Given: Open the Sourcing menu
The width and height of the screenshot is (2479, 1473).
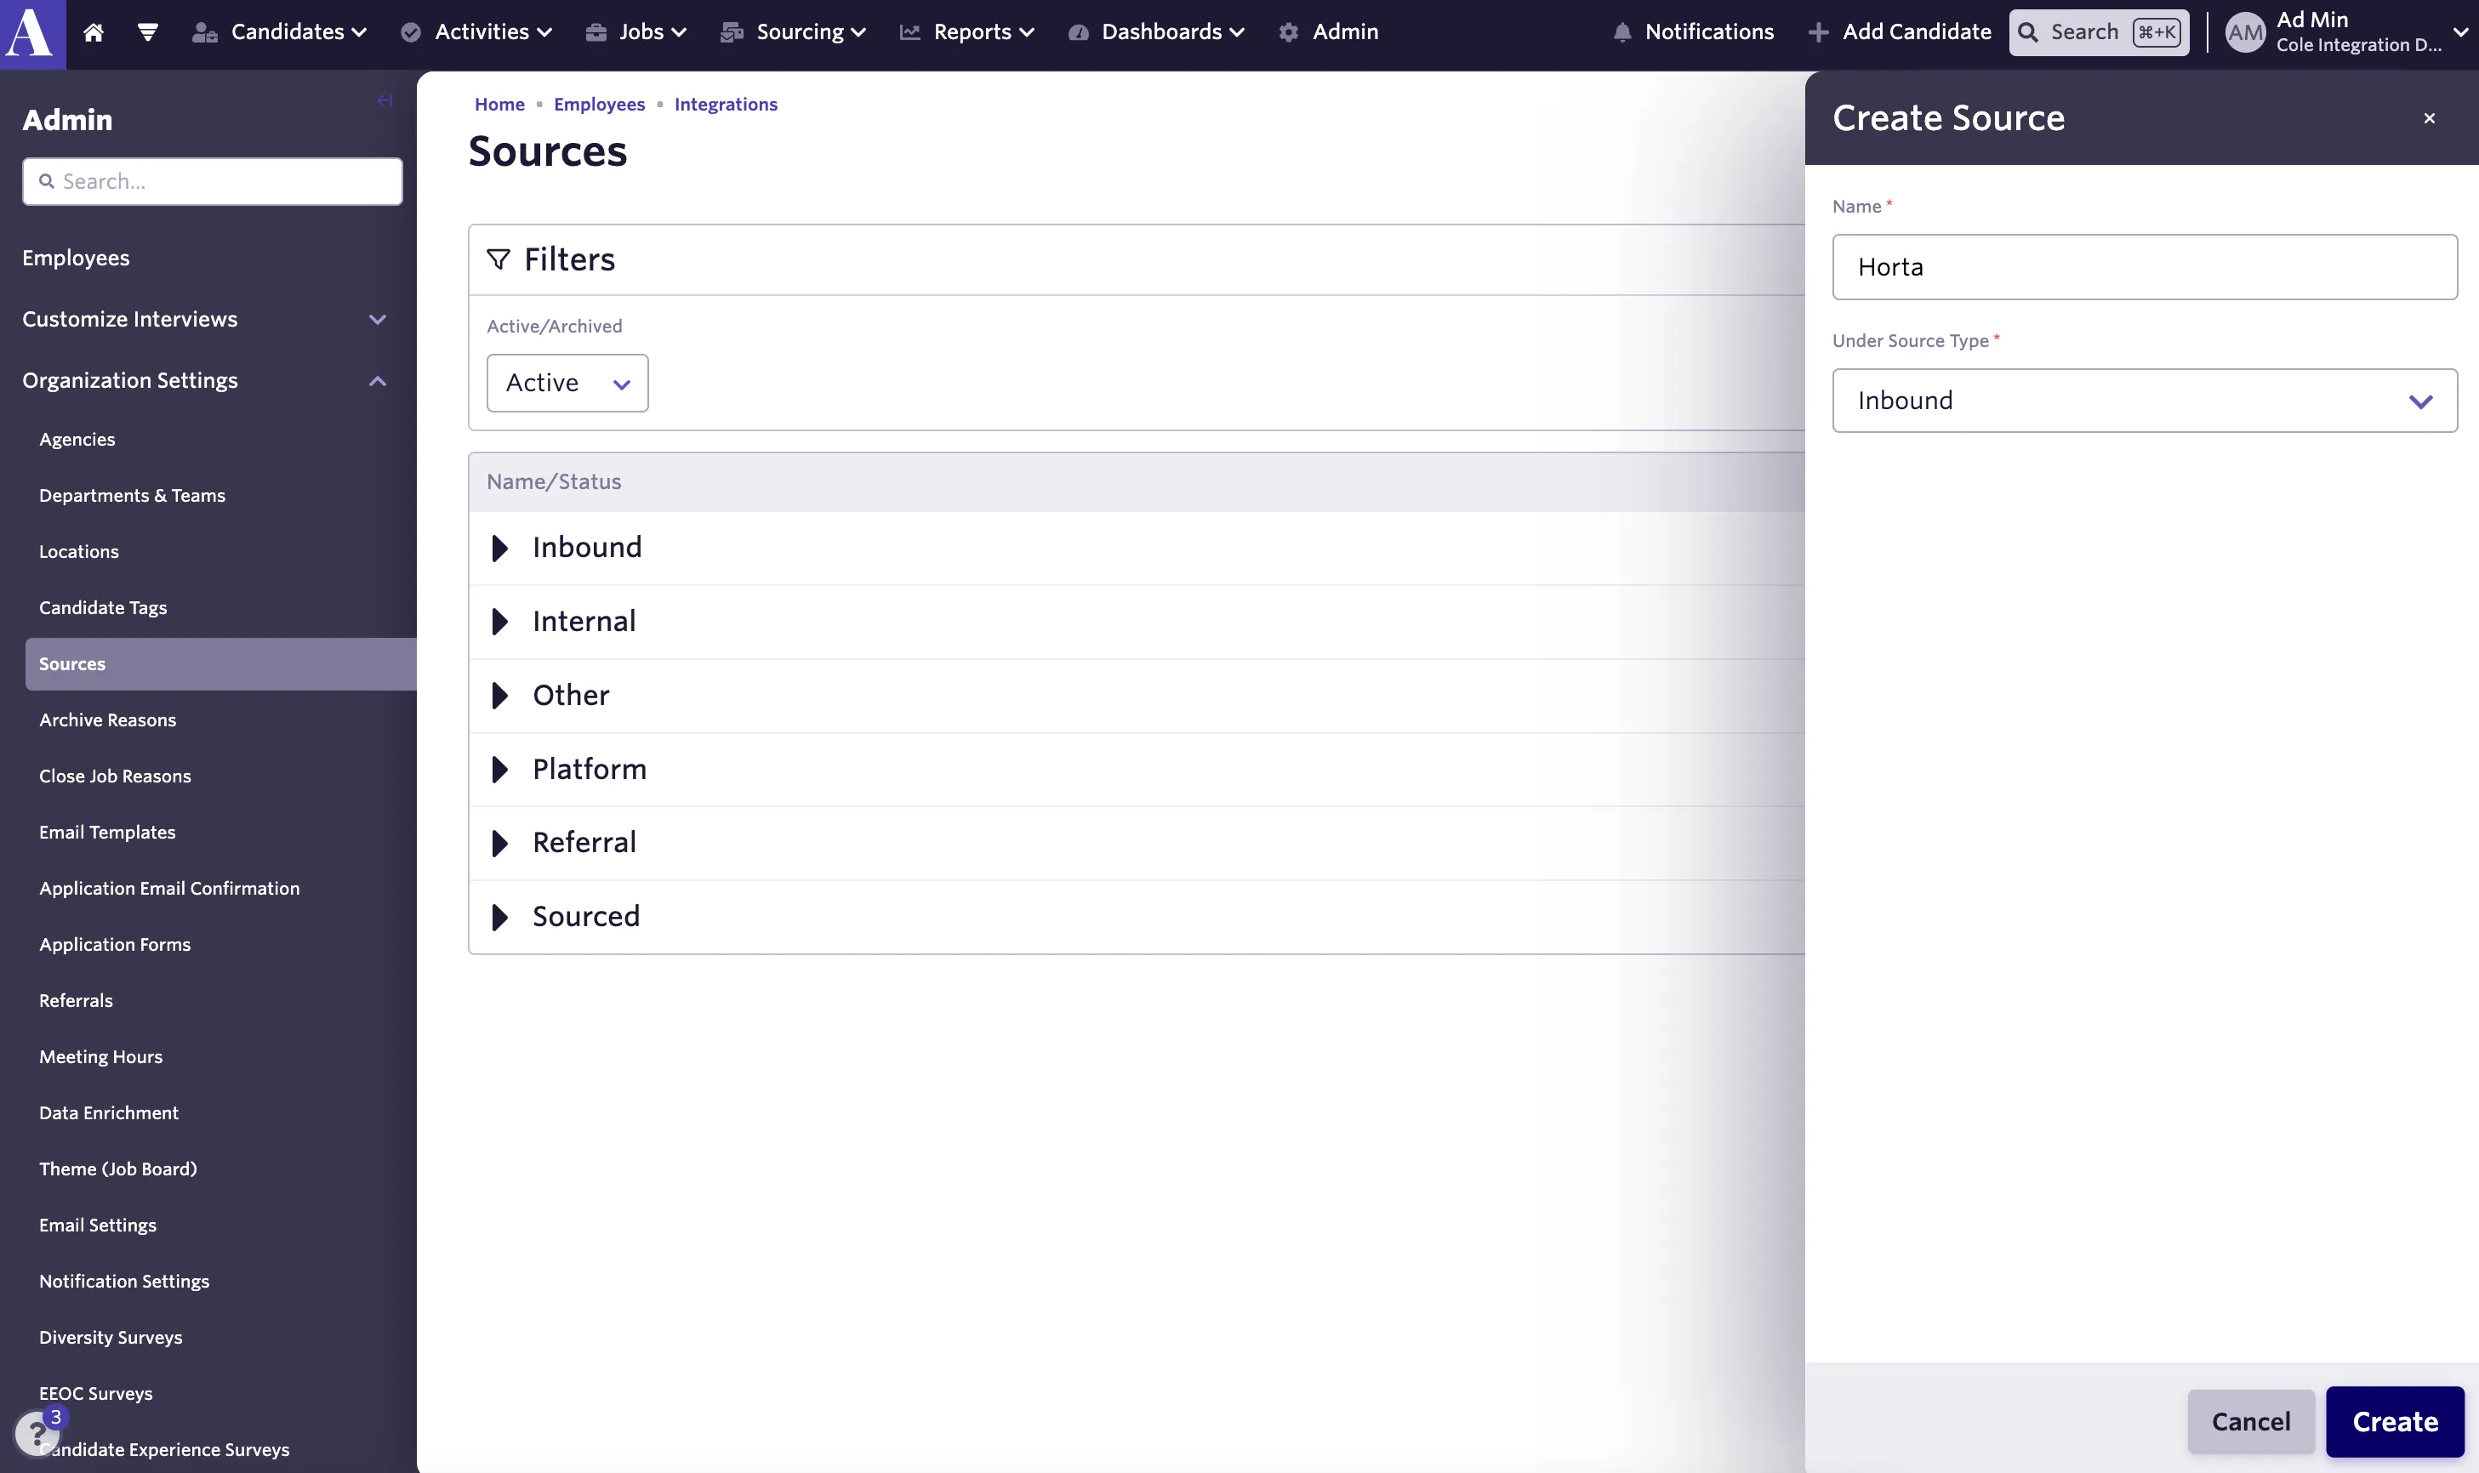Looking at the screenshot, I should 793,31.
